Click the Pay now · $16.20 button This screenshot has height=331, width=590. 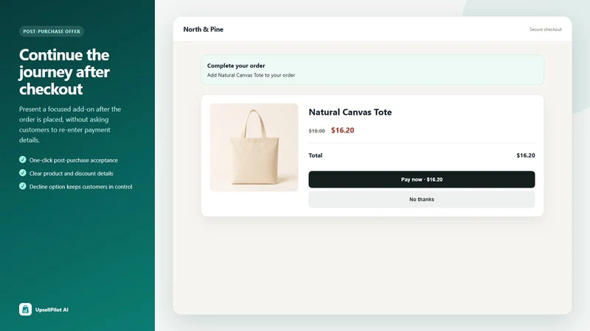(x=421, y=179)
